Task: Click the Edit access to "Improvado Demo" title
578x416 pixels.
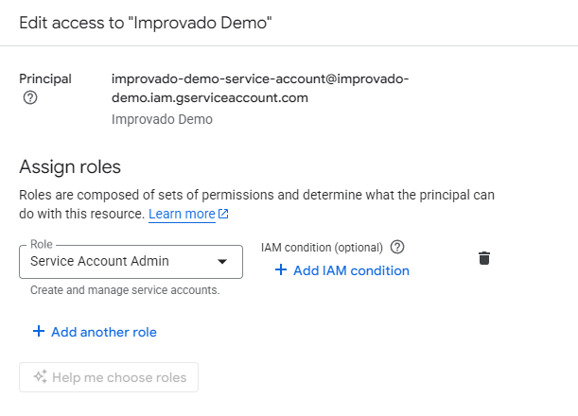Action: point(146,23)
